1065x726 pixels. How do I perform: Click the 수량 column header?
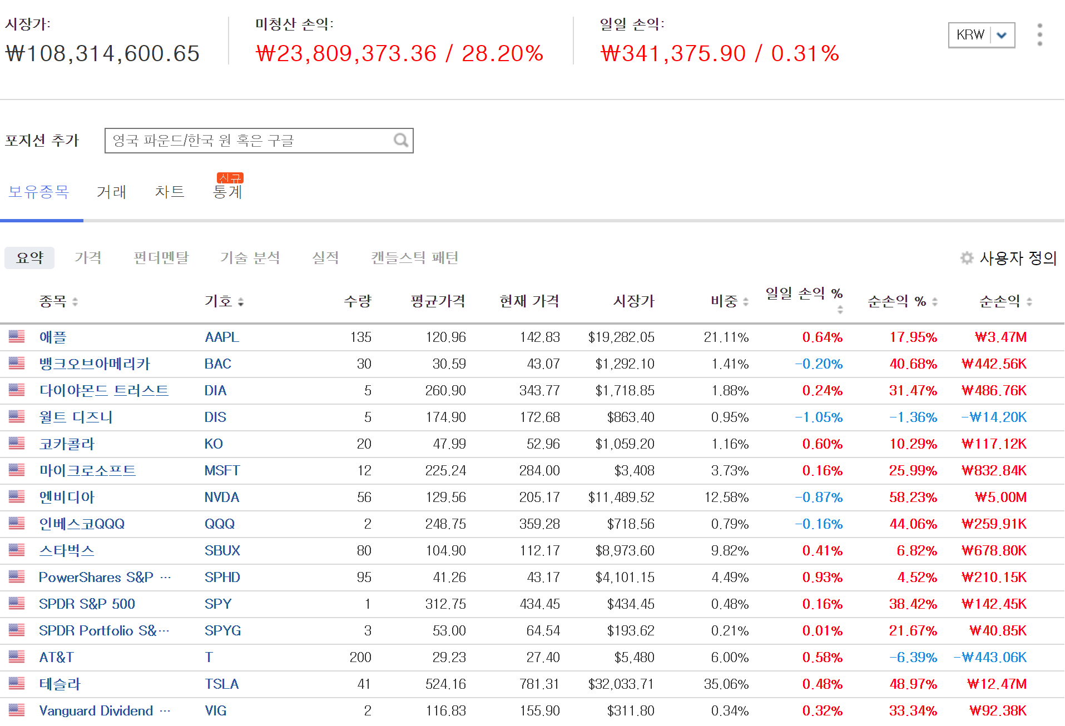(358, 301)
